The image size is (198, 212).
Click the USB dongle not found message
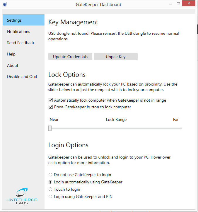(x=114, y=36)
